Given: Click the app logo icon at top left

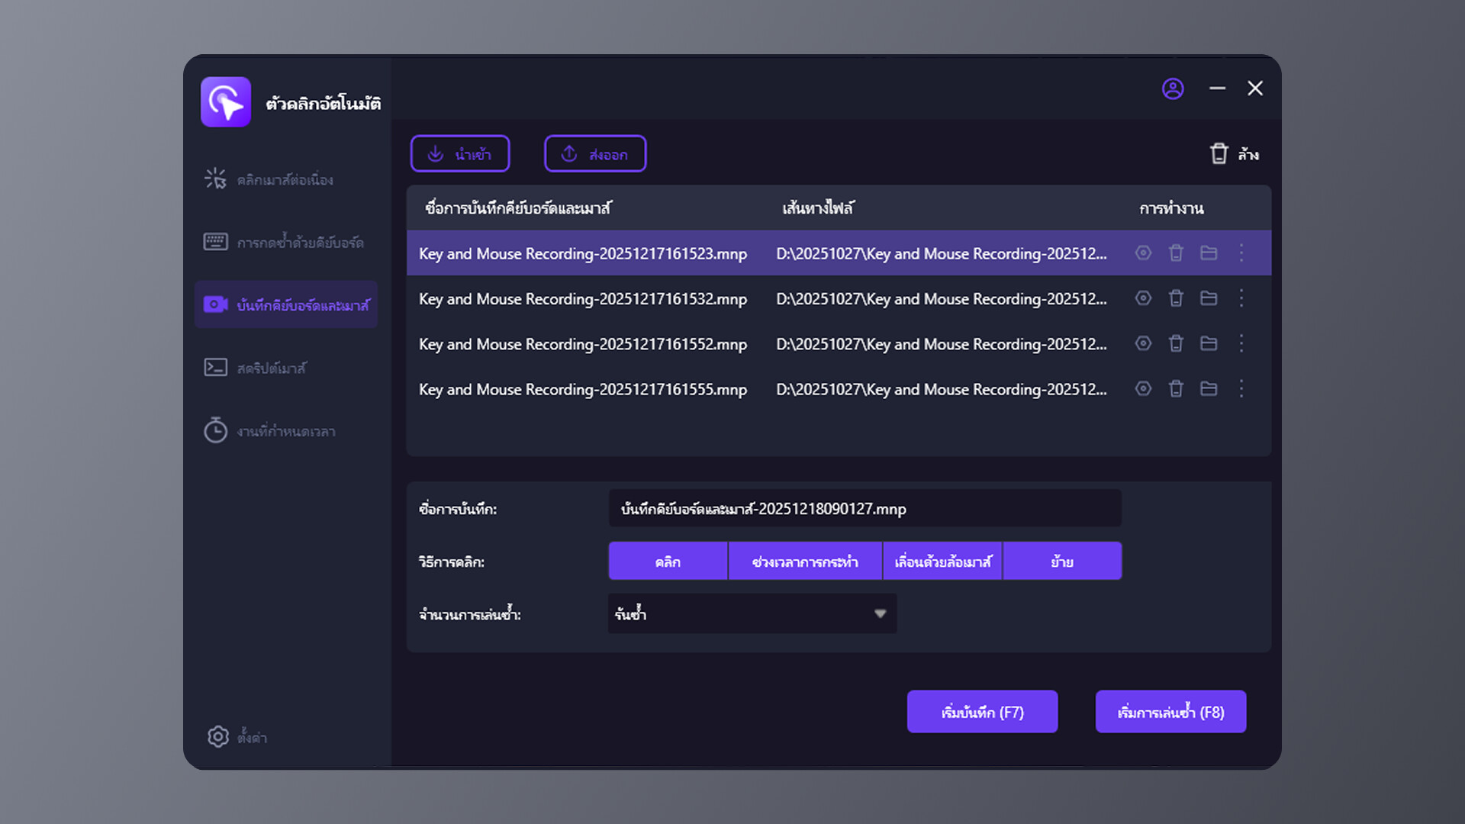Looking at the screenshot, I should pyautogui.click(x=226, y=102).
